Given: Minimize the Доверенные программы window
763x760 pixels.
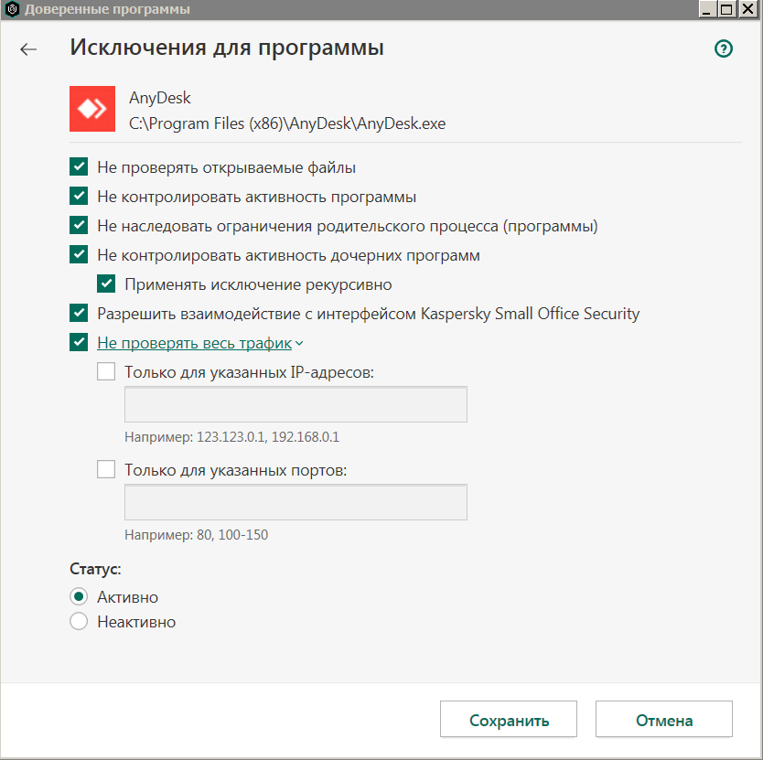Looking at the screenshot, I should tap(707, 9).
